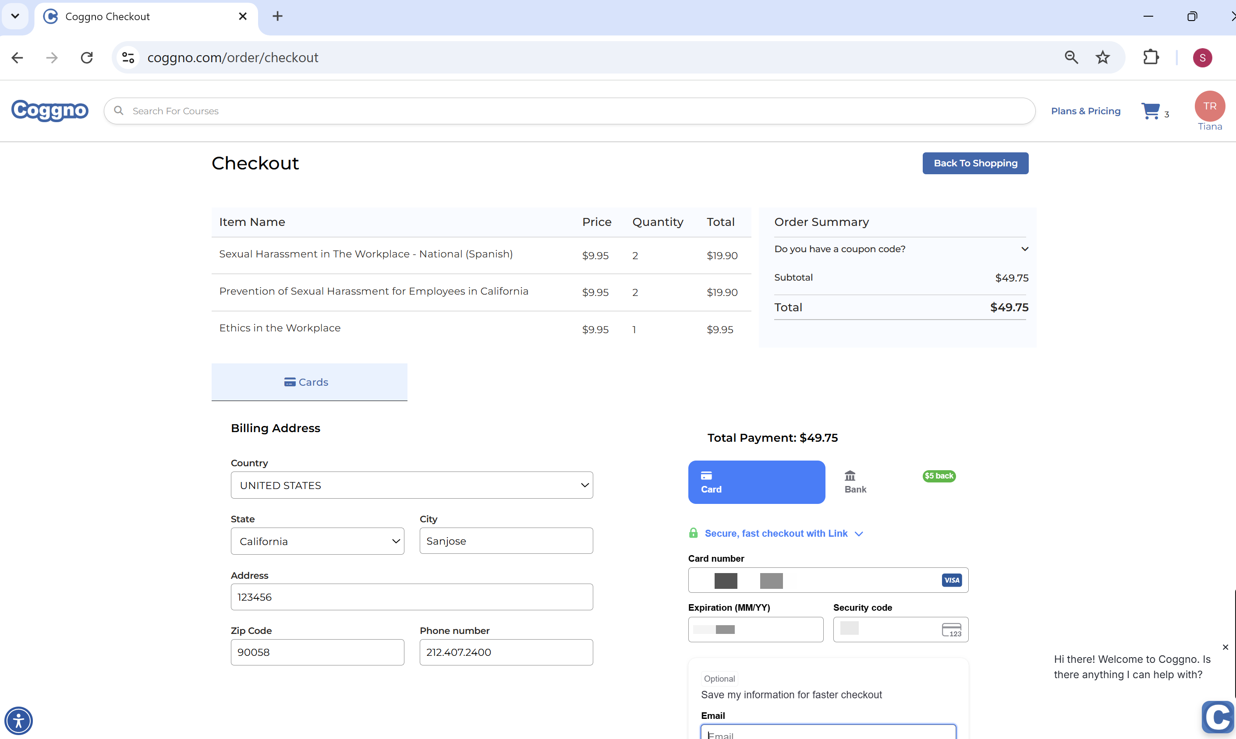
Task: Click the browser zoom magnifier icon
Action: pos(1071,58)
